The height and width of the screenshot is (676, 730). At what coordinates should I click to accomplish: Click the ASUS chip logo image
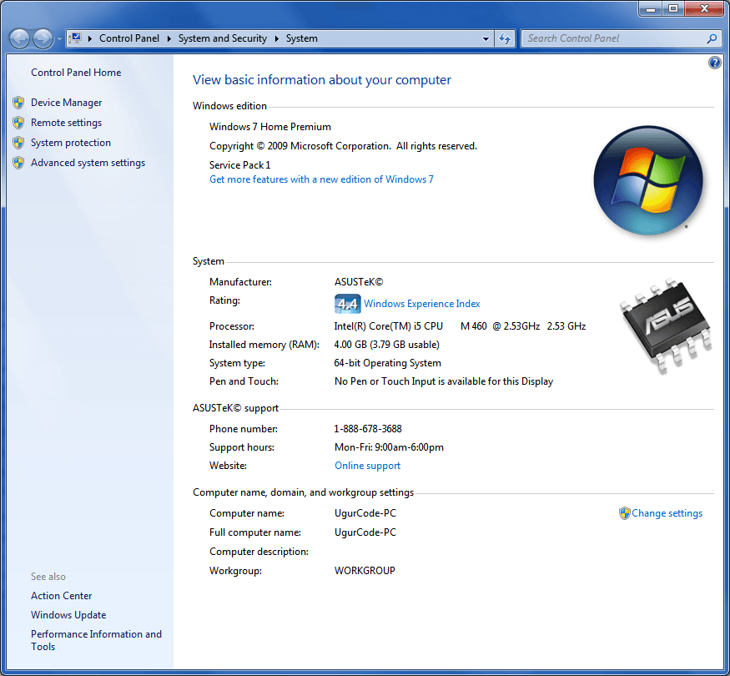click(x=666, y=325)
